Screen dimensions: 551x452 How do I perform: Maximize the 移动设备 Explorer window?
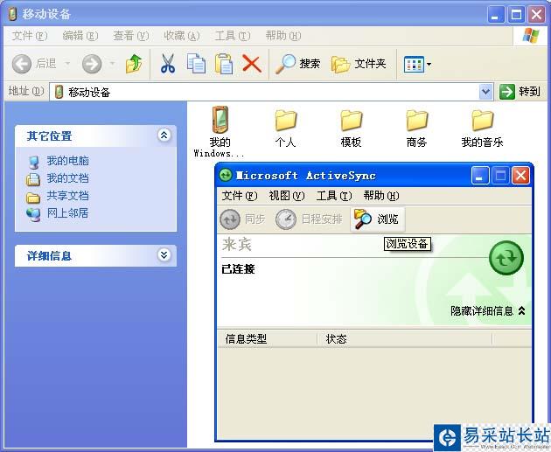click(x=516, y=15)
